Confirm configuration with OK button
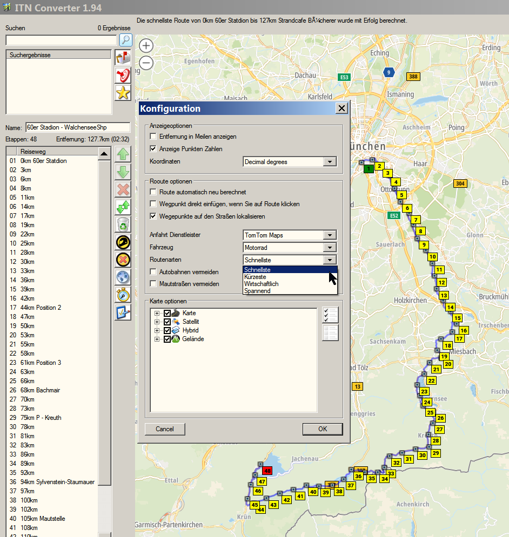This screenshot has width=509, height=537. click(323, 429)
